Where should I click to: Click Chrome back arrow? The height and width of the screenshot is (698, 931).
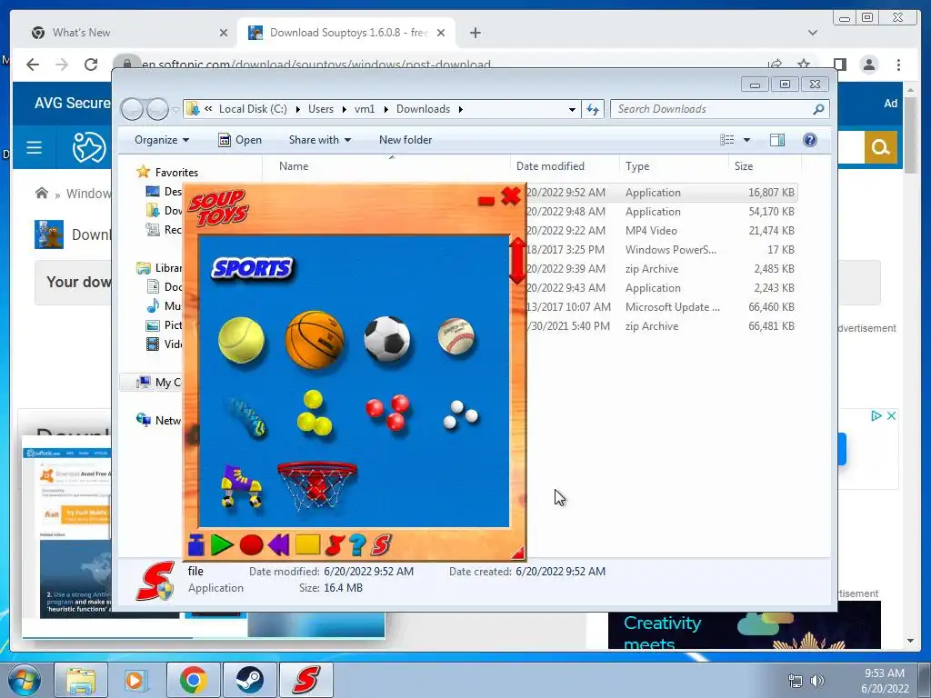[x=33, y=65]
